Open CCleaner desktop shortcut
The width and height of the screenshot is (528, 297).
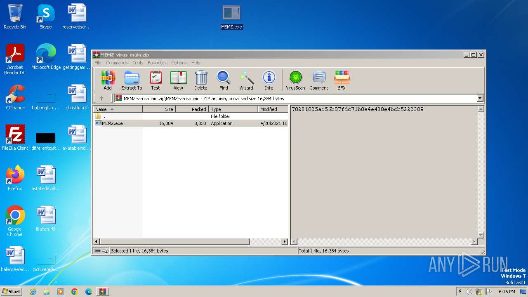pyautogui.click(x=15, y=97)
